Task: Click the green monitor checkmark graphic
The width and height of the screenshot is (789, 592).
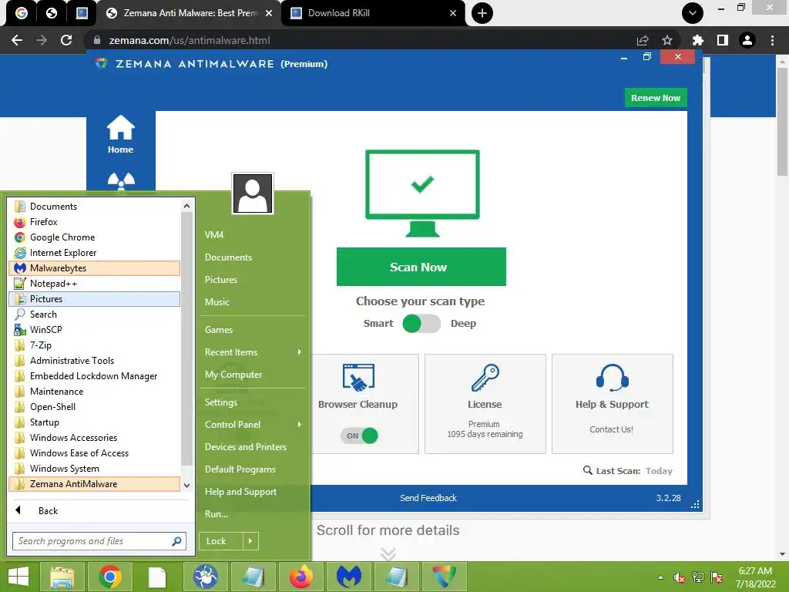Action: [x=422, y=193]
